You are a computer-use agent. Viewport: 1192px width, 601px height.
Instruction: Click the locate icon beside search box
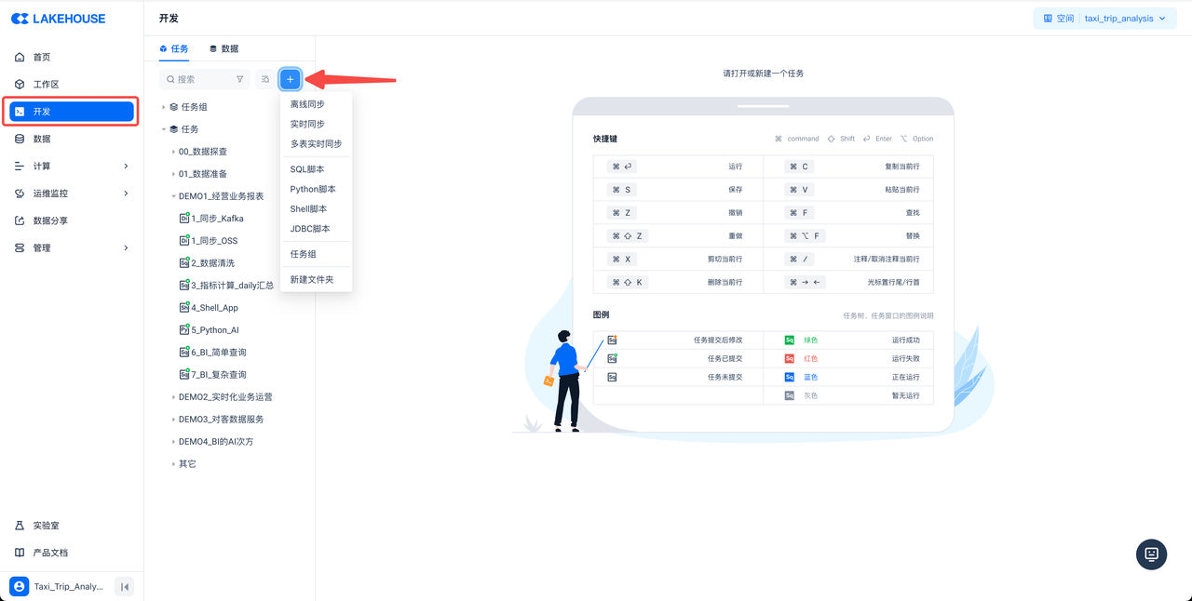(265, 80)
